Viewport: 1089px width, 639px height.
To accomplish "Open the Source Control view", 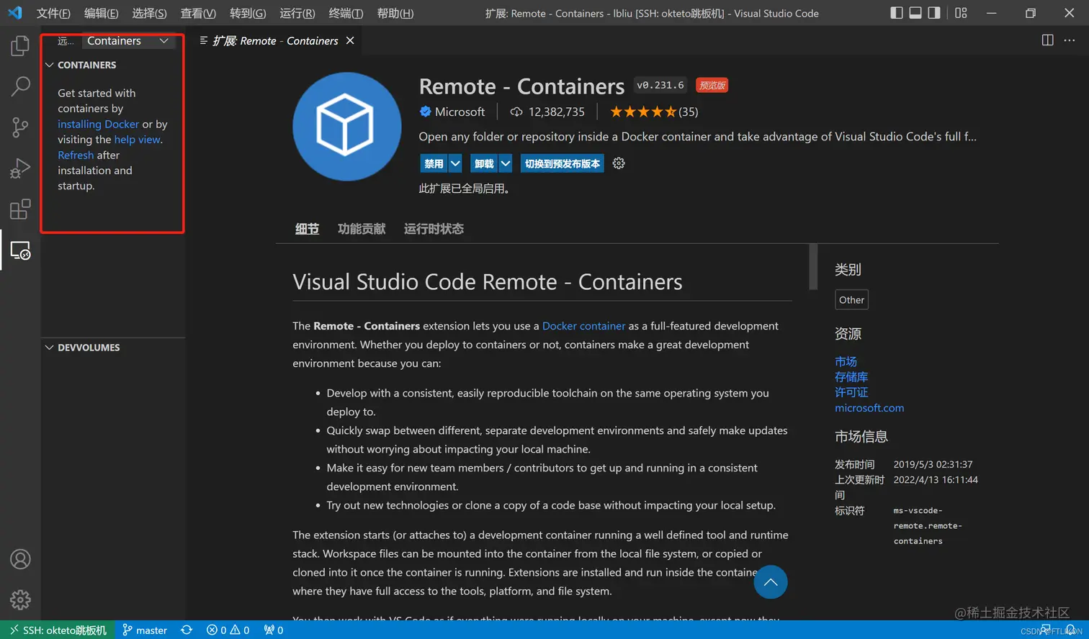I will pyautogui.click(x=20, y=126).
